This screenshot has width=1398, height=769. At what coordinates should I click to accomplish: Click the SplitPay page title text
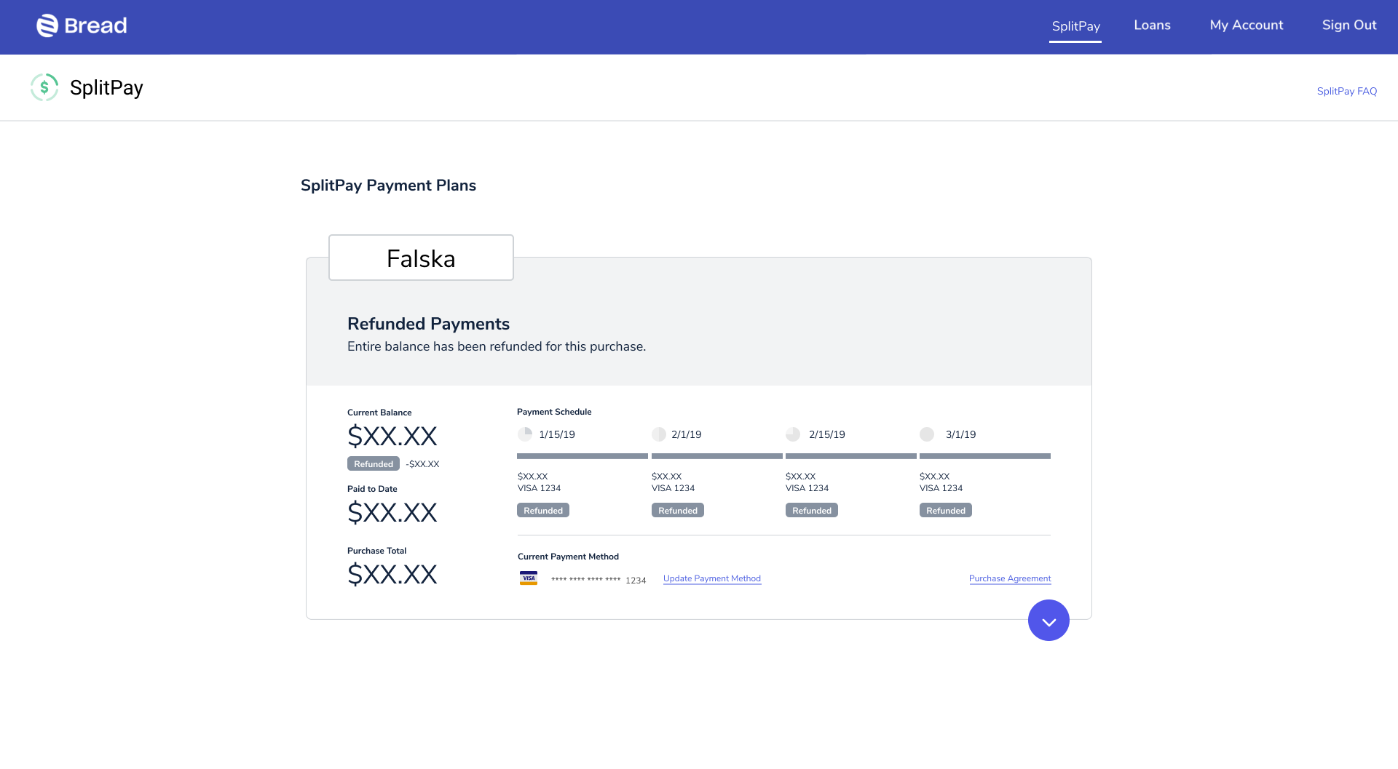pos(106,88)
